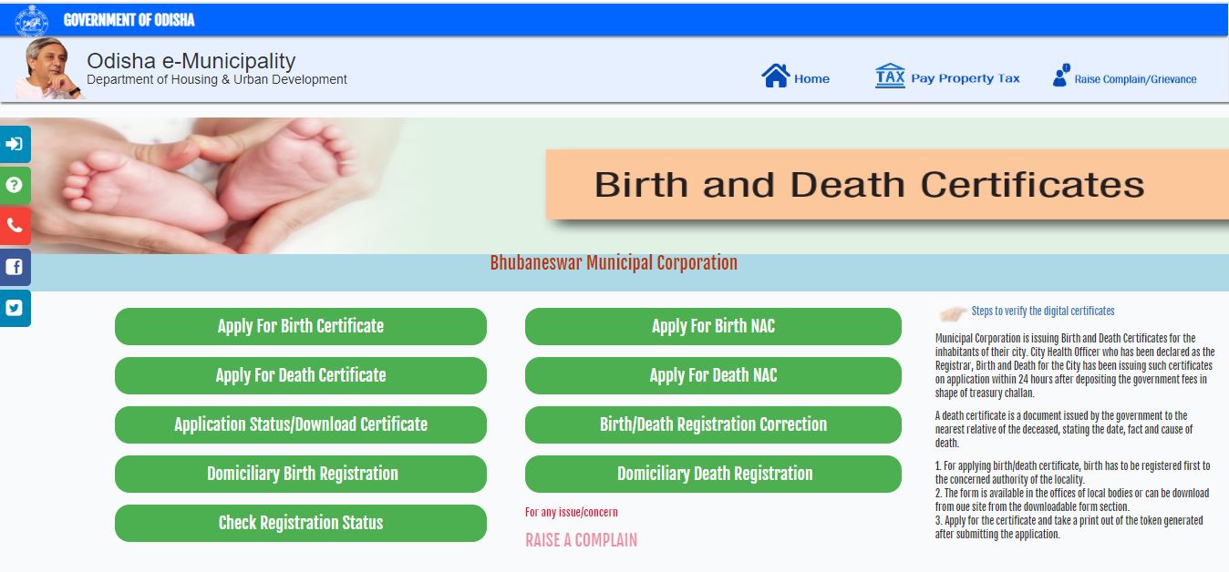Open the Facebook side icon
Image resolution: width=1229 pixels, height=572 pixels.
tap(15, 267)
